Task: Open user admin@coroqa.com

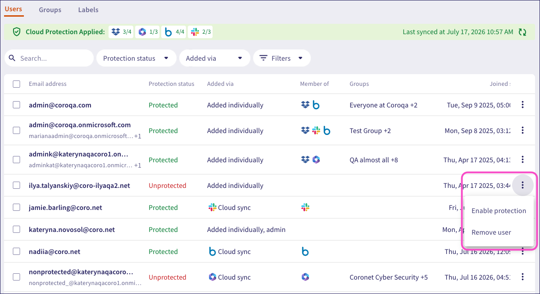Action: tap(60, 105)
